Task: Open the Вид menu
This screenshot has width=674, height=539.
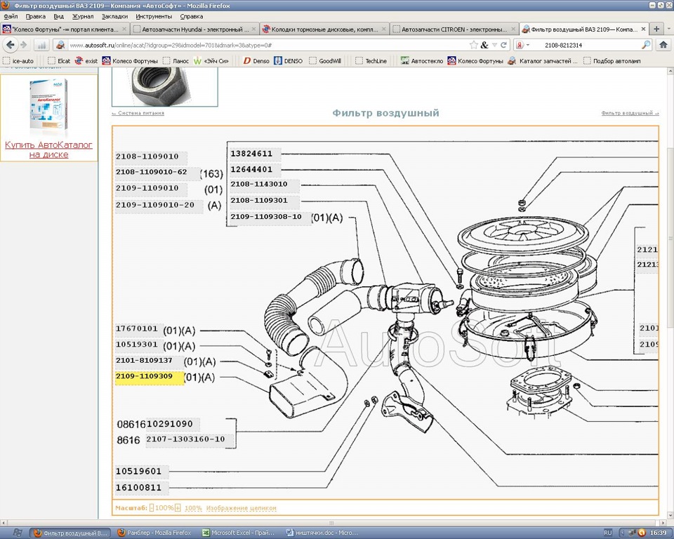Action: 59,16
